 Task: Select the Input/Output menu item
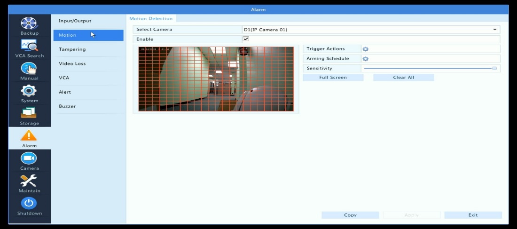(x=75, y=21)
